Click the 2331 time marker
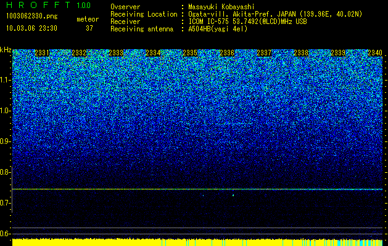Screen dimensions: 388x246 point(42,53)
